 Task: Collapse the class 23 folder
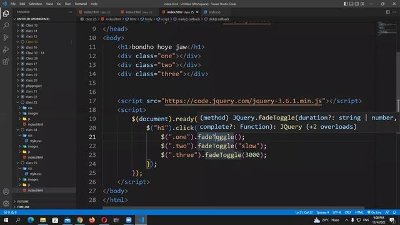pos(31,102)
